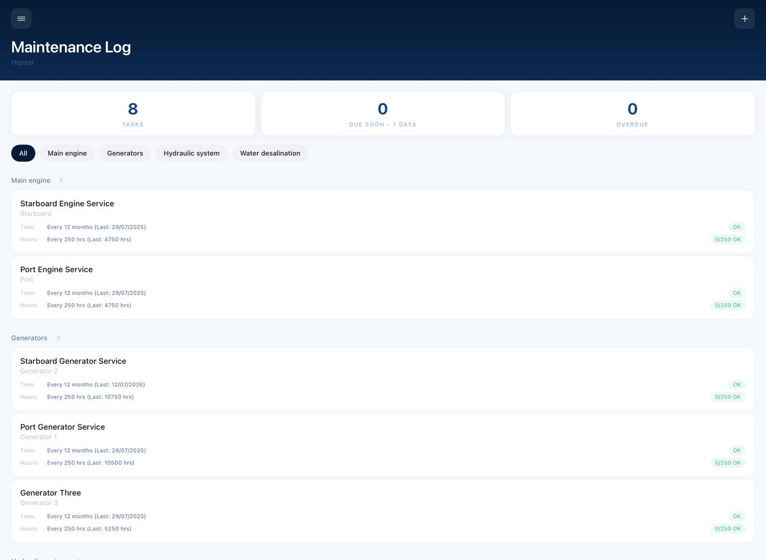This screenshot has width=766, height=560.
Task: Click 'Last: 12/07/2026' time interval text
Action: (119, 385)
